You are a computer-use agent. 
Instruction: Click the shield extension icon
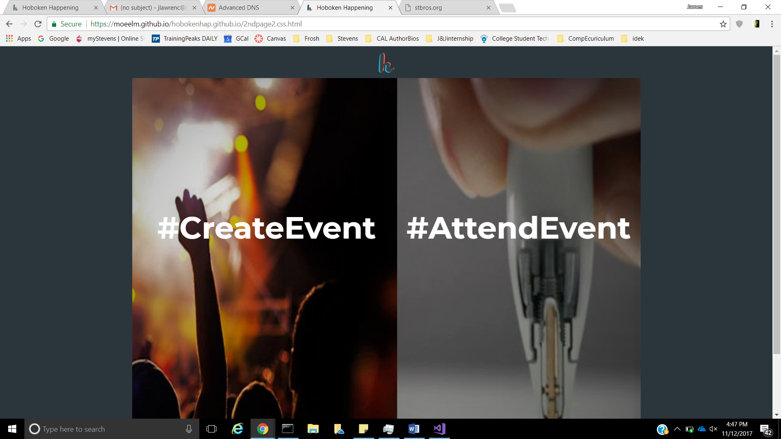pos(739,24)
